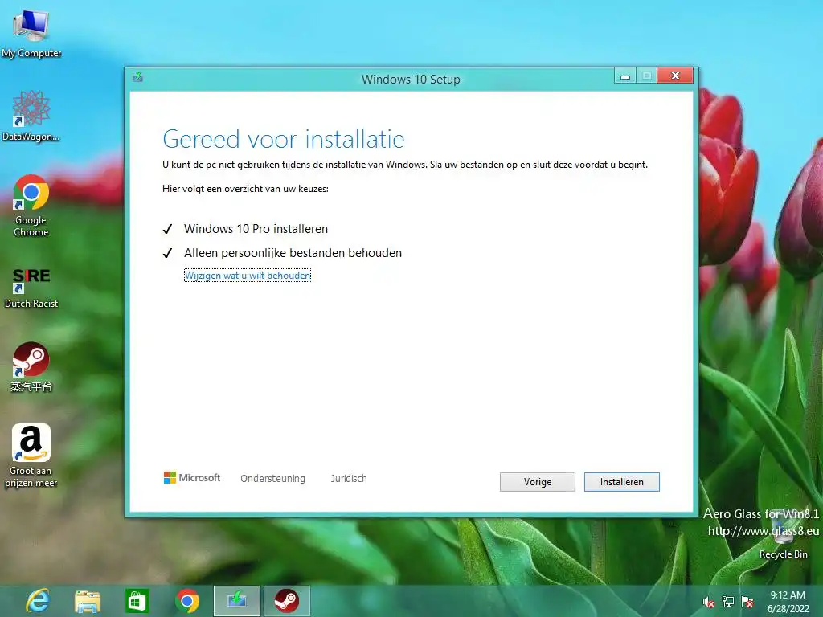Launch the Steam desktop shortcut
The width and height of the screenshot is (823, 617).
[31, 366]
